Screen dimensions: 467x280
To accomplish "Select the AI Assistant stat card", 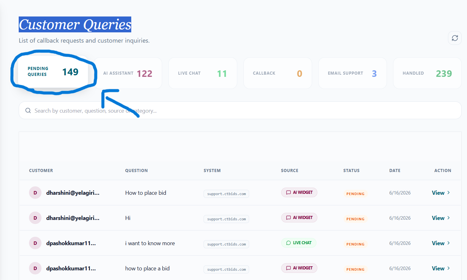I will [x=128, y=73].
